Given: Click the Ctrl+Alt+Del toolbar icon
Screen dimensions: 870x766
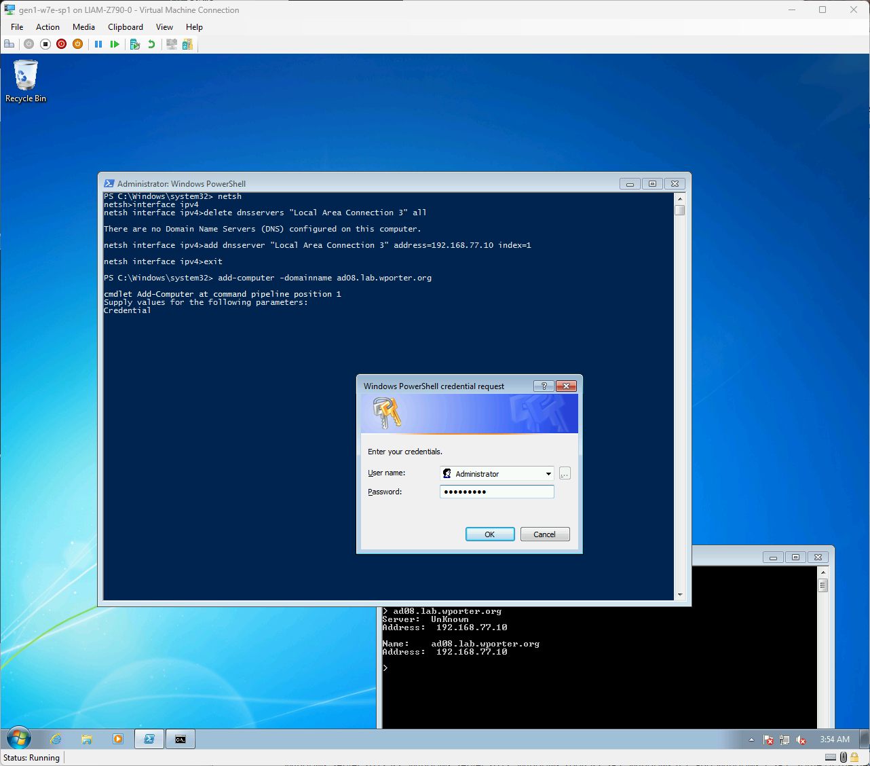Looking at the screenshot, I should (9, 44).
